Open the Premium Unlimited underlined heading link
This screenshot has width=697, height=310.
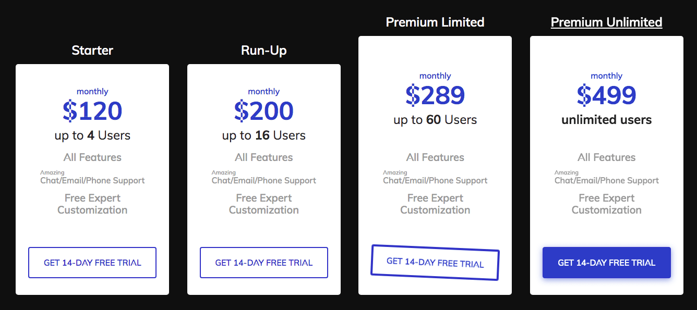click(607, 22)
